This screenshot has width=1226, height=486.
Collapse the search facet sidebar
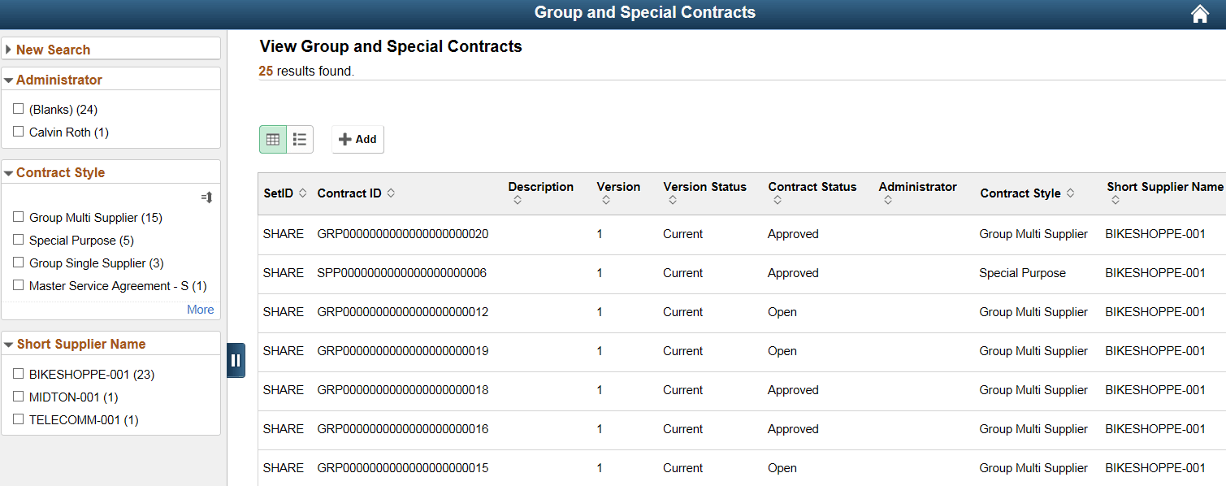pyautogui.click(x=236, y=359)
